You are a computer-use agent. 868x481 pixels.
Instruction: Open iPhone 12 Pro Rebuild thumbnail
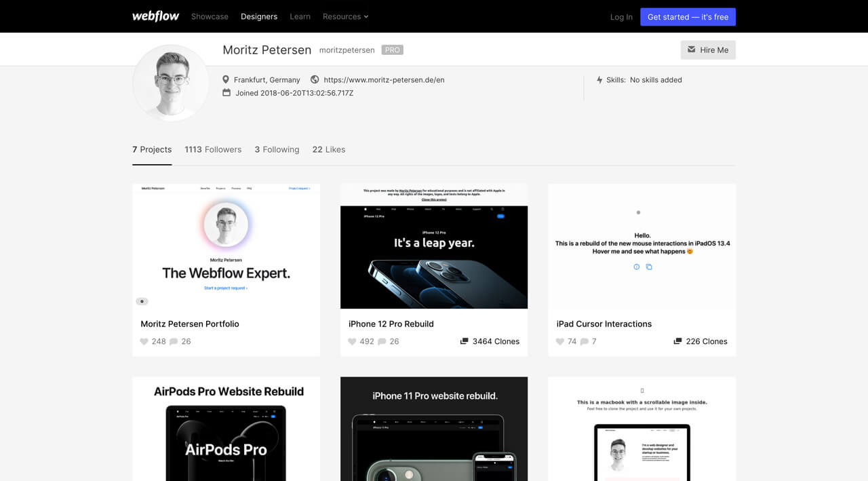(434, 246)
